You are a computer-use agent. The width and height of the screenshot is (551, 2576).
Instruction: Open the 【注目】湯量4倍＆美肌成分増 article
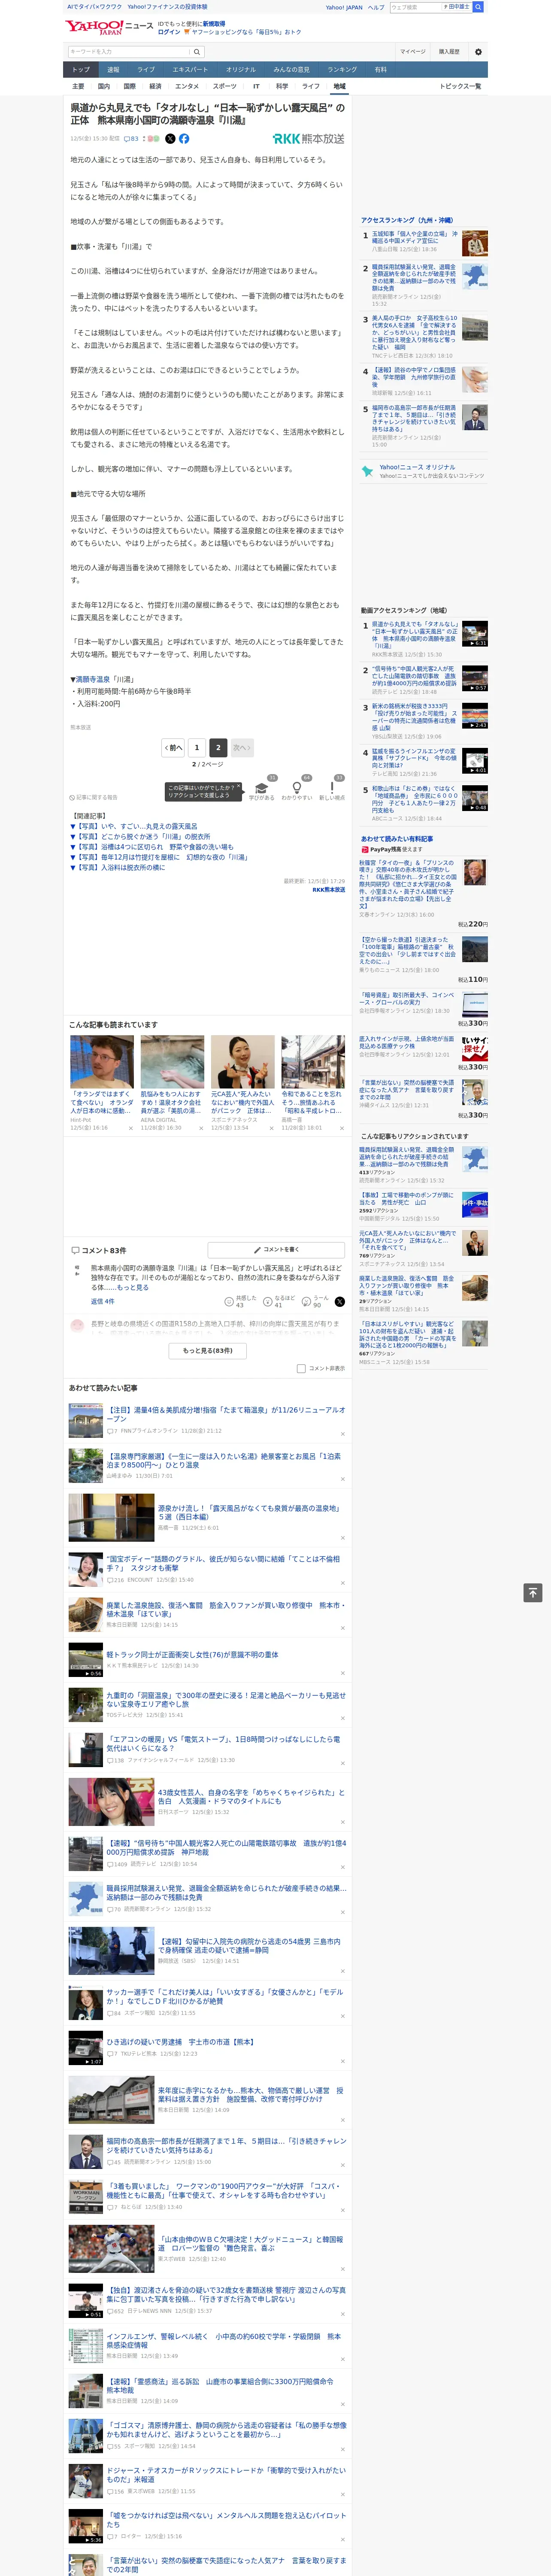coord(226,1414)
